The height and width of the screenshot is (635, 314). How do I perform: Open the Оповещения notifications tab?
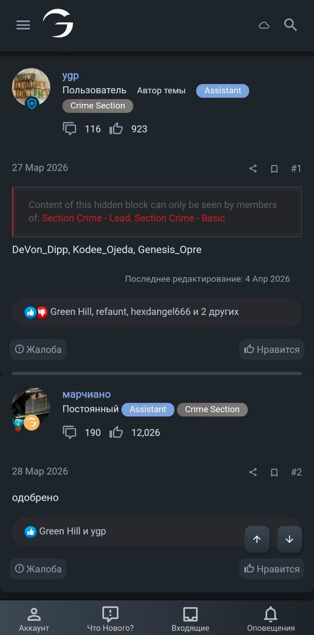point(271,619)
